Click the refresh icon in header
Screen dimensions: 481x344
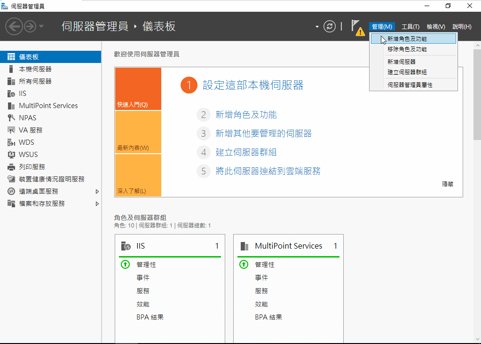pyautogui.click(x=330, y=27)
